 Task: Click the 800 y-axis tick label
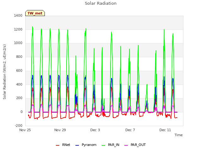[19, 57]
